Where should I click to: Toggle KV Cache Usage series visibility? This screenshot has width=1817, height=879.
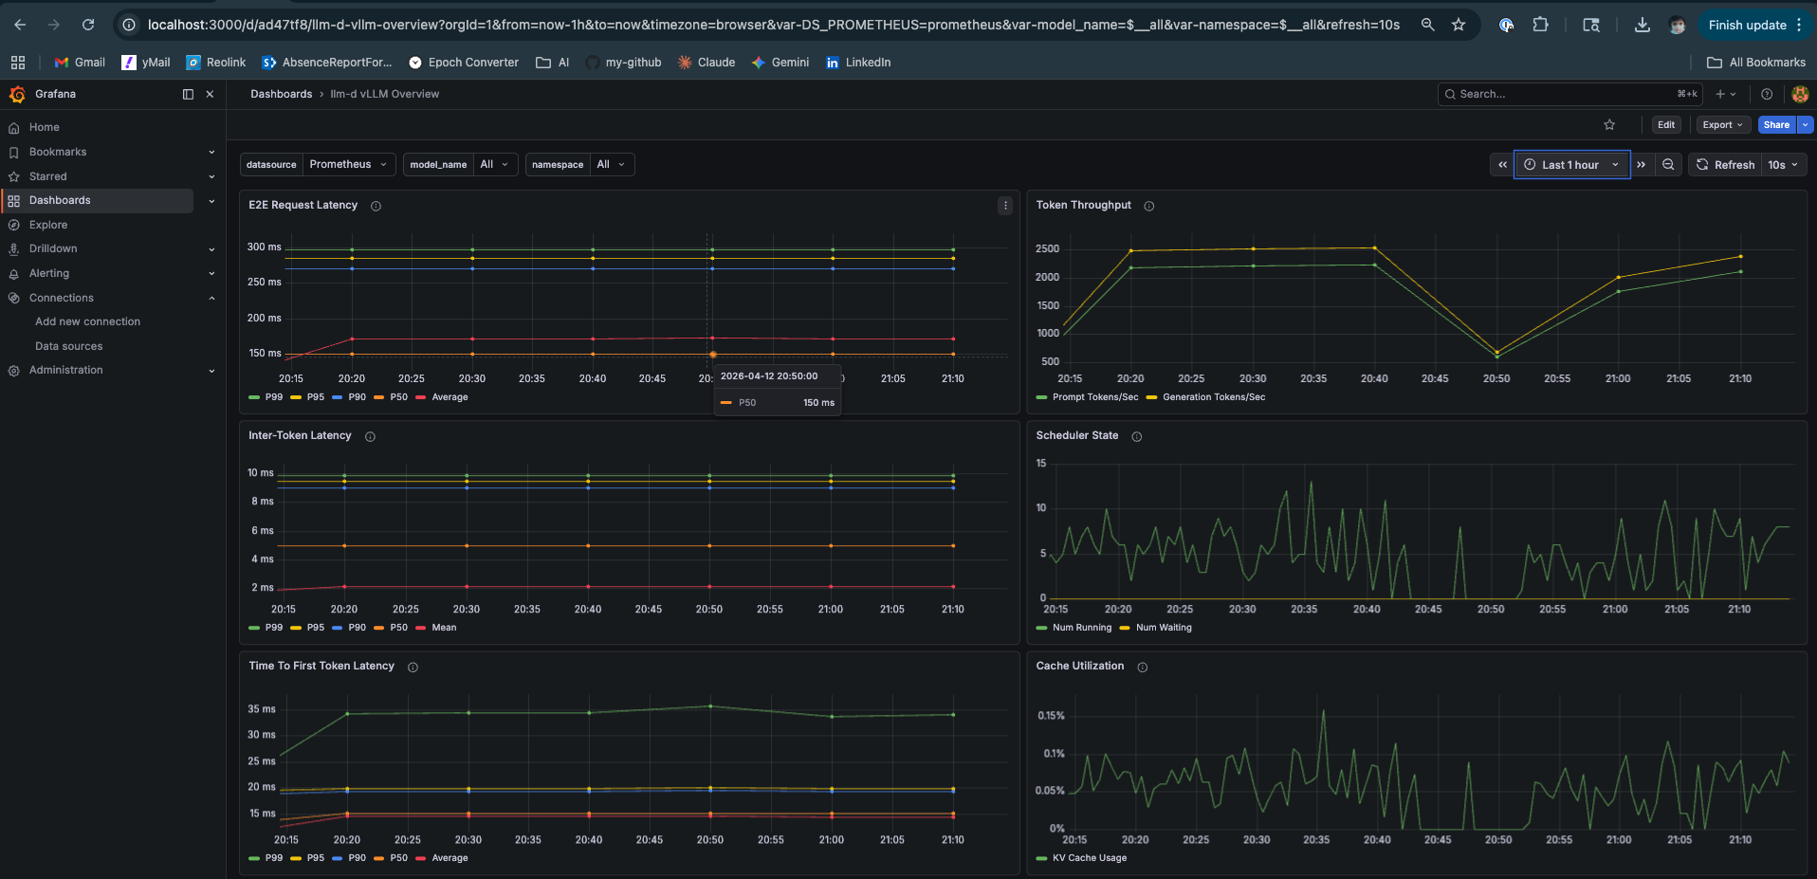coord(1088,858)
